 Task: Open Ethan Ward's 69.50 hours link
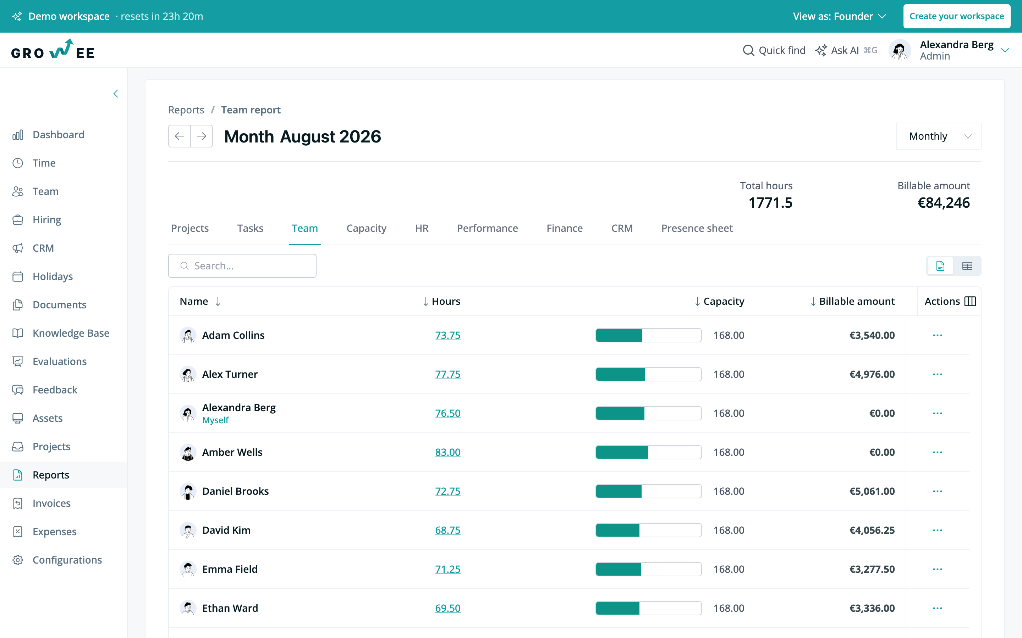tap(447, 608)
